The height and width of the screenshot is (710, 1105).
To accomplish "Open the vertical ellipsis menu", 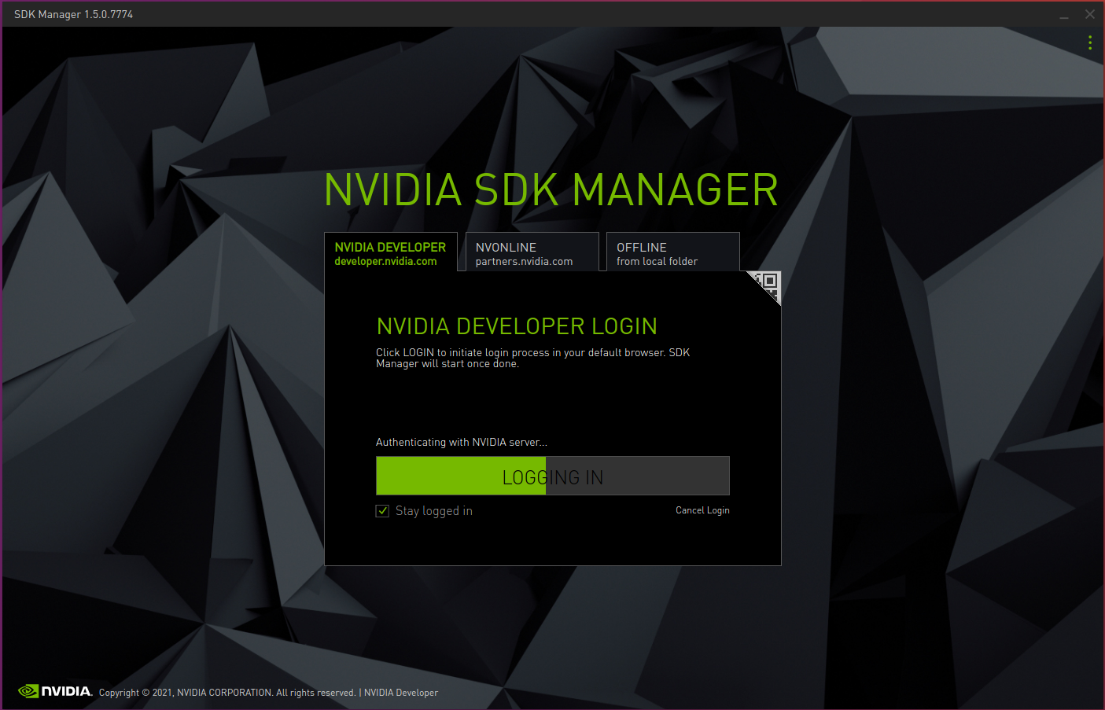I will 1090,42.
